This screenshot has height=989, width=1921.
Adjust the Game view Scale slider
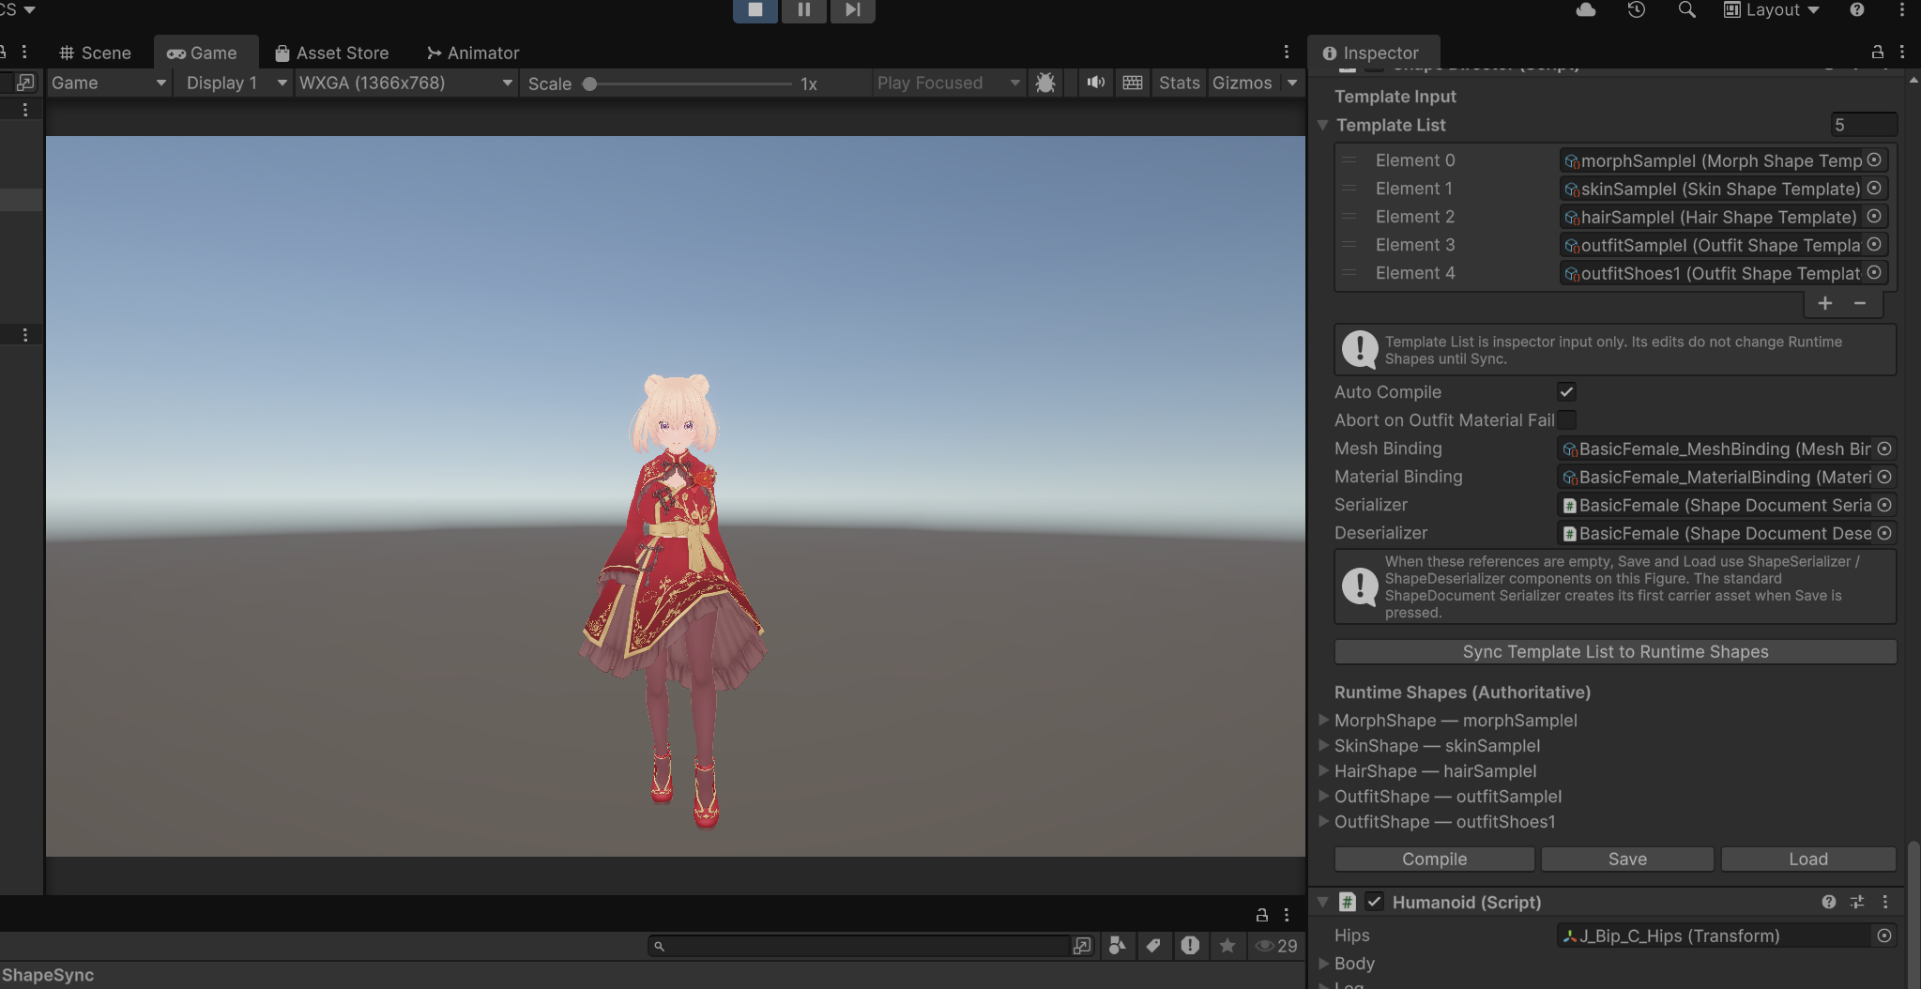(x=690, y=84)
